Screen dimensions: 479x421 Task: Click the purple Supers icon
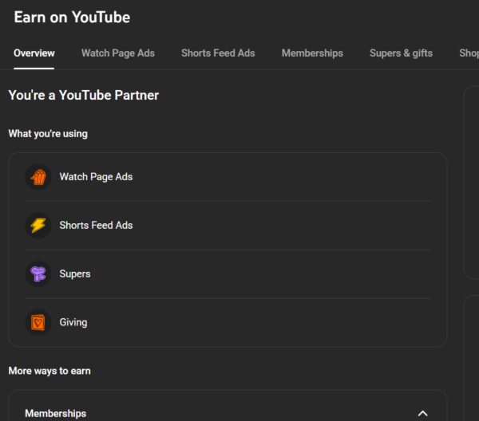coord(38,274)
